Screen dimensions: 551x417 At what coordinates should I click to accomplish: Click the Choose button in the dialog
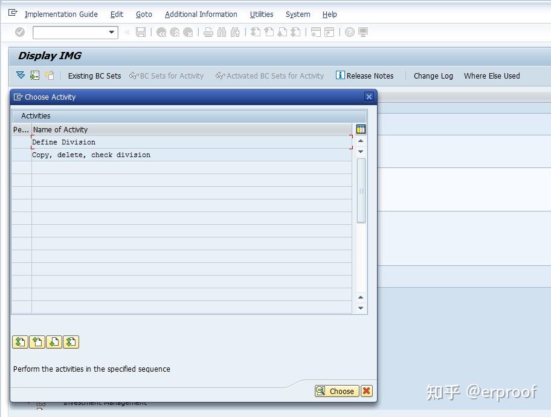337,391
